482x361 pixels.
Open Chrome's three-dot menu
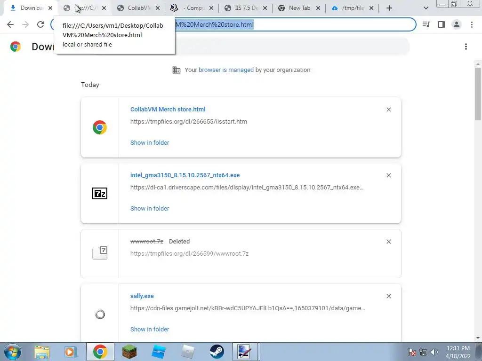[x=472, y=24]
